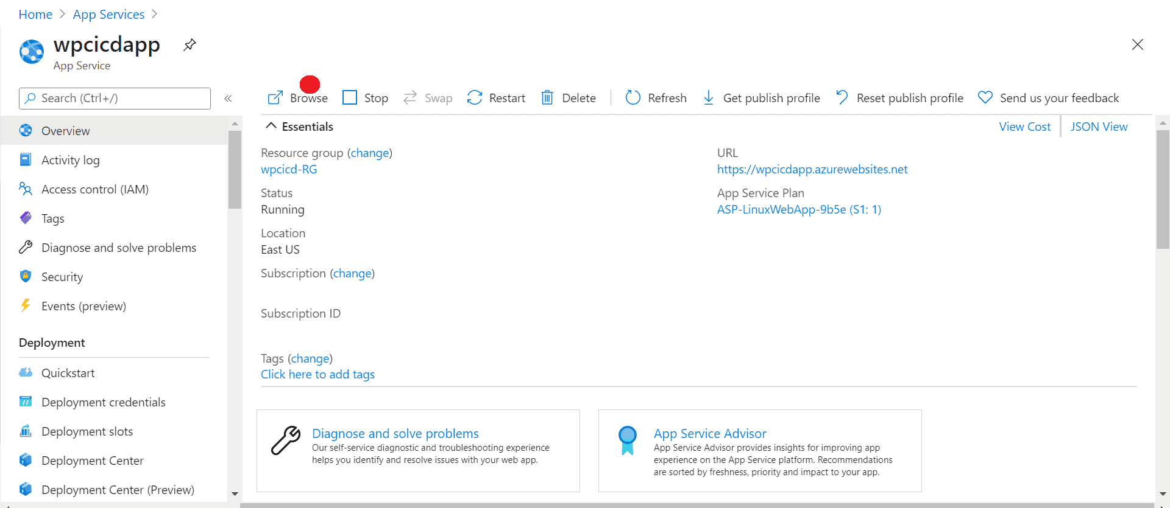1170x508 pixels.
Task: Change the resource group
Action: [x=369, y=153]
